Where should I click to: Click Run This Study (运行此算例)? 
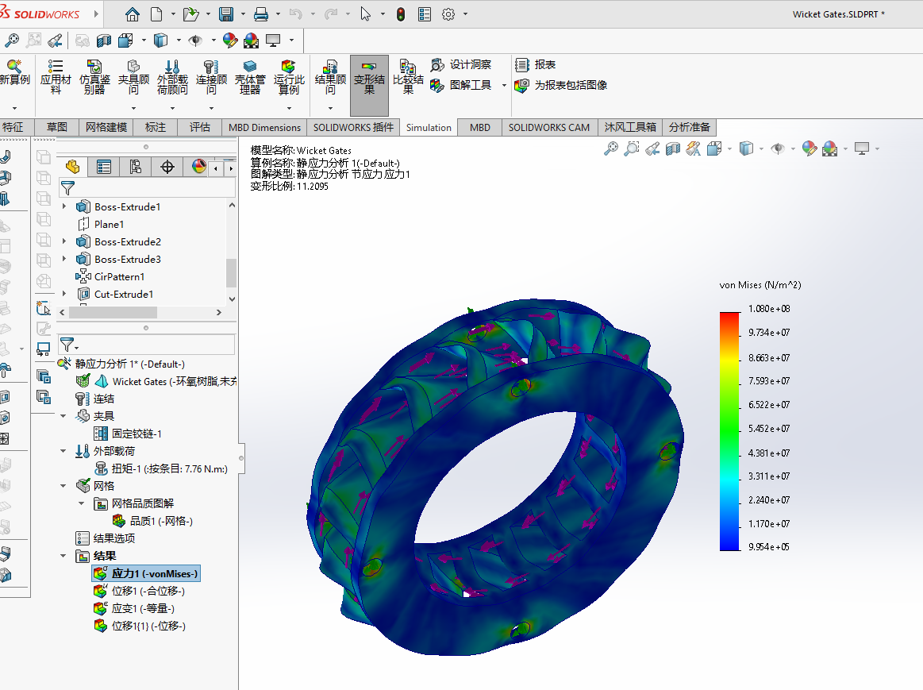[x=288, y=77]
